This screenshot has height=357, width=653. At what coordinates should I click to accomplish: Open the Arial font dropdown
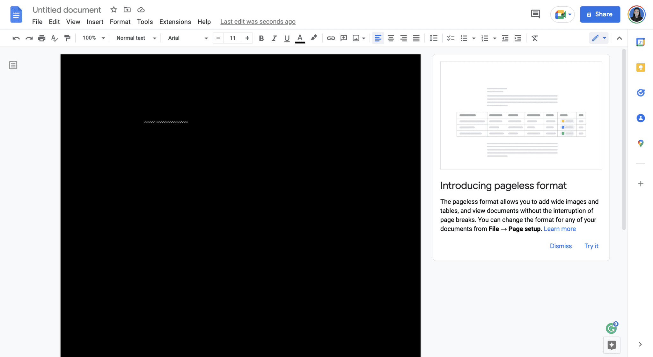click(x=188, y=38)
